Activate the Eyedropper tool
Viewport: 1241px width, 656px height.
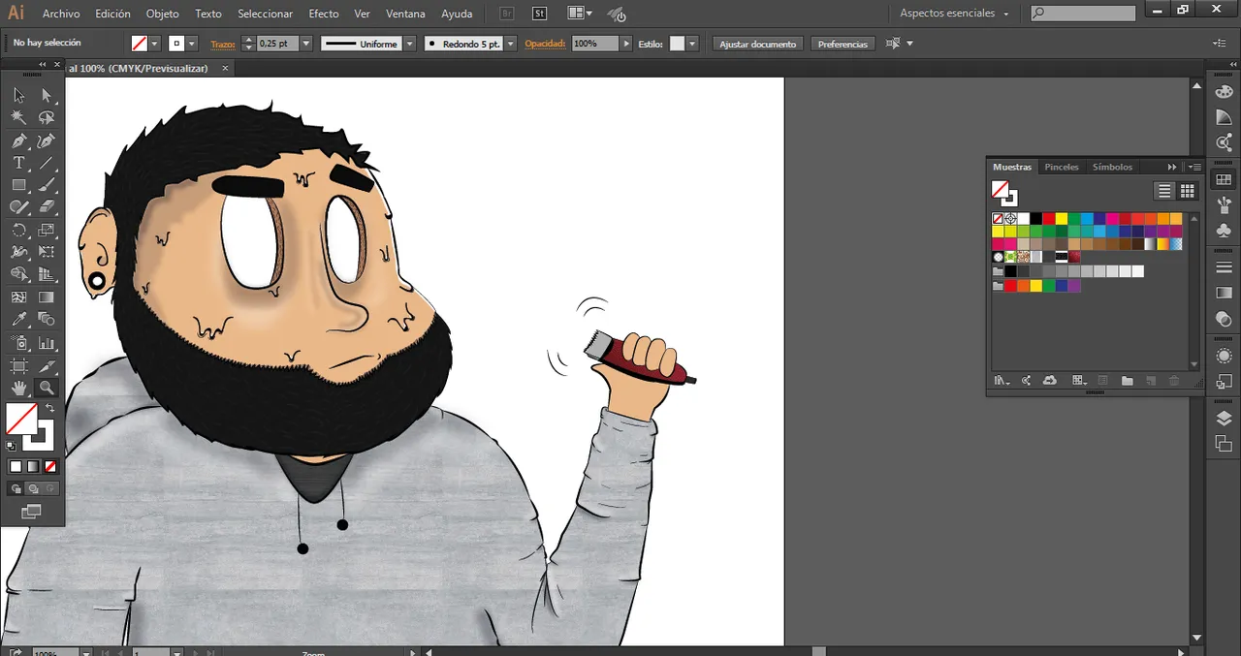point(18,320)
